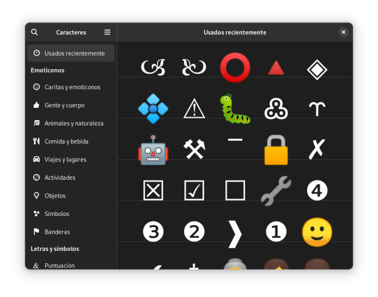Pick the red circle character

click(x=235, y=67)
